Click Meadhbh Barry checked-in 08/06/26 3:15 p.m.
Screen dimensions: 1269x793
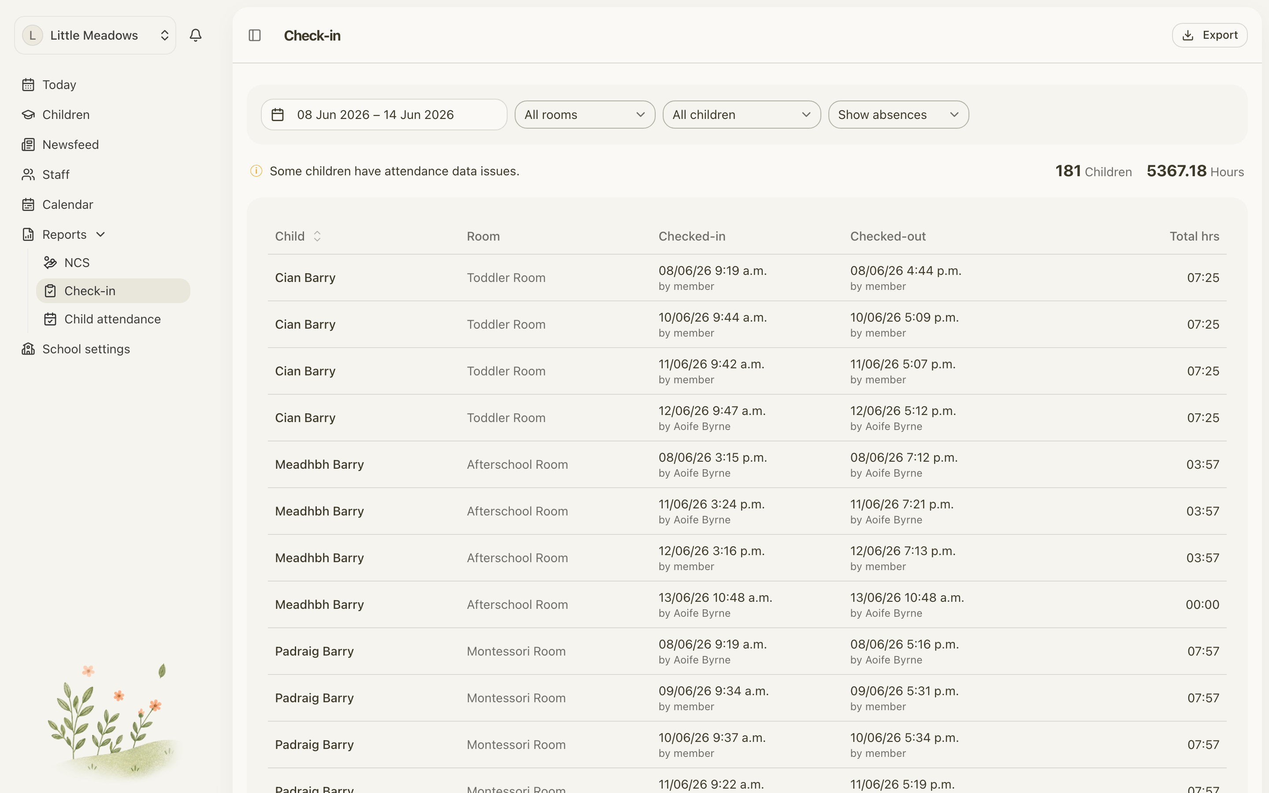pos(712,457)
